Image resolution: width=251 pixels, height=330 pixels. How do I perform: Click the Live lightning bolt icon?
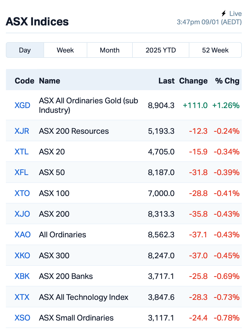point(224,14)
